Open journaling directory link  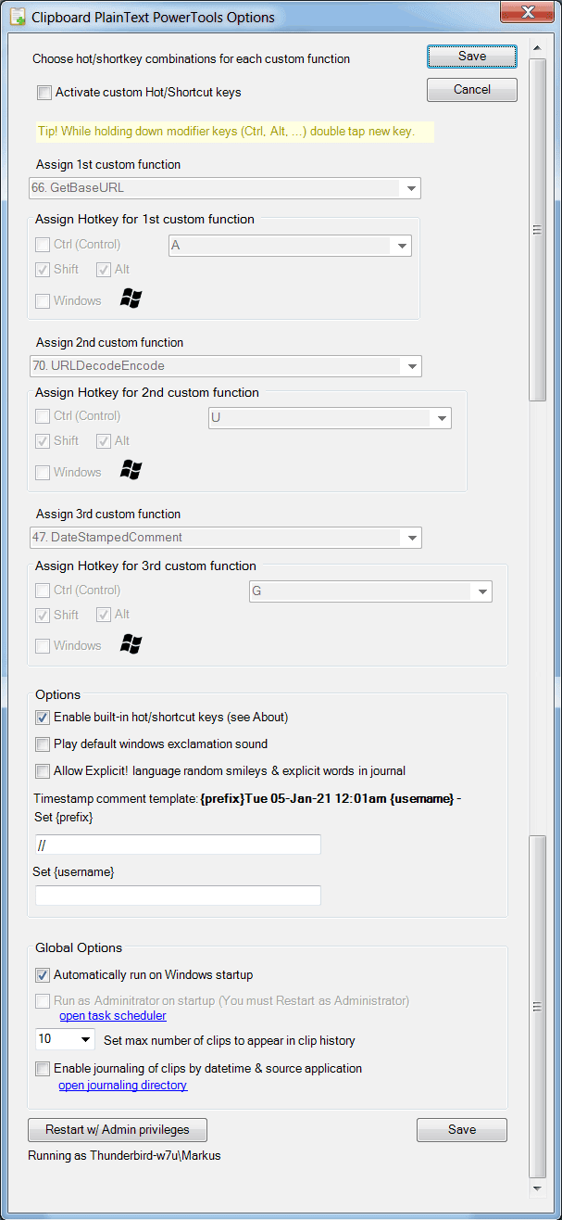[x=123, y=1086]
